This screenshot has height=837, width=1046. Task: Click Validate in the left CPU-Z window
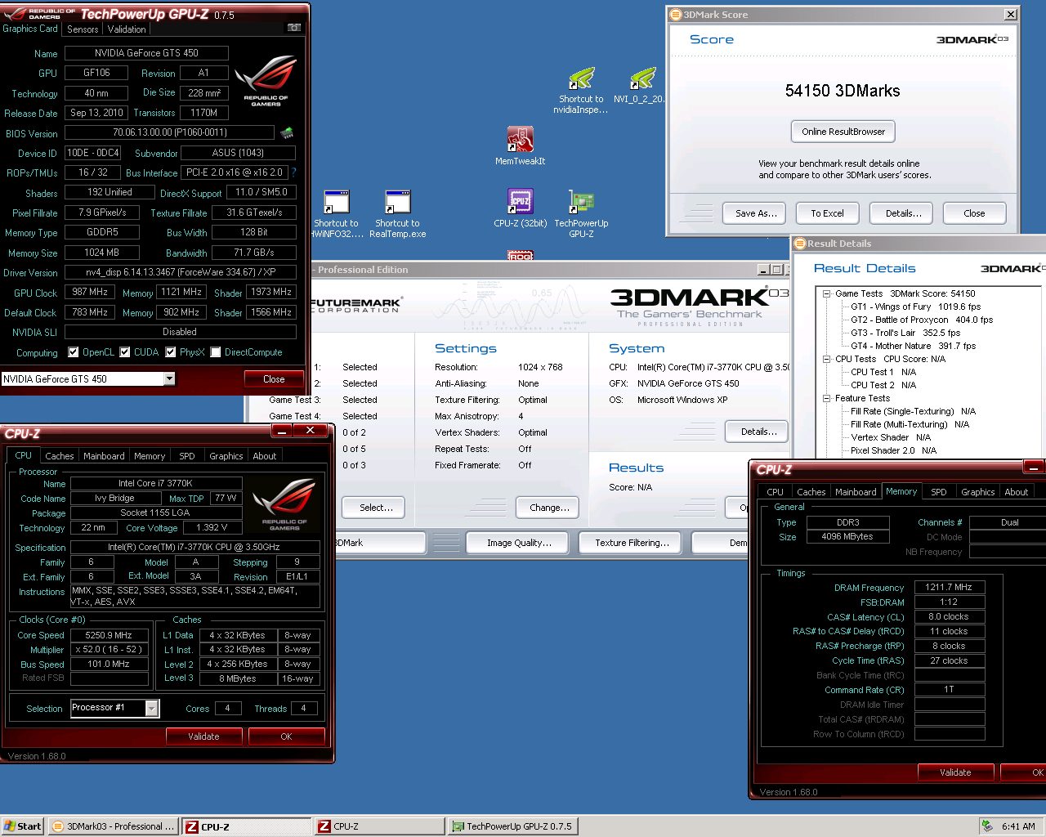click(x=203, y=736)
